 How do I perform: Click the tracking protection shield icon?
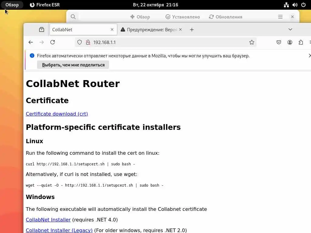click(80, 42)
